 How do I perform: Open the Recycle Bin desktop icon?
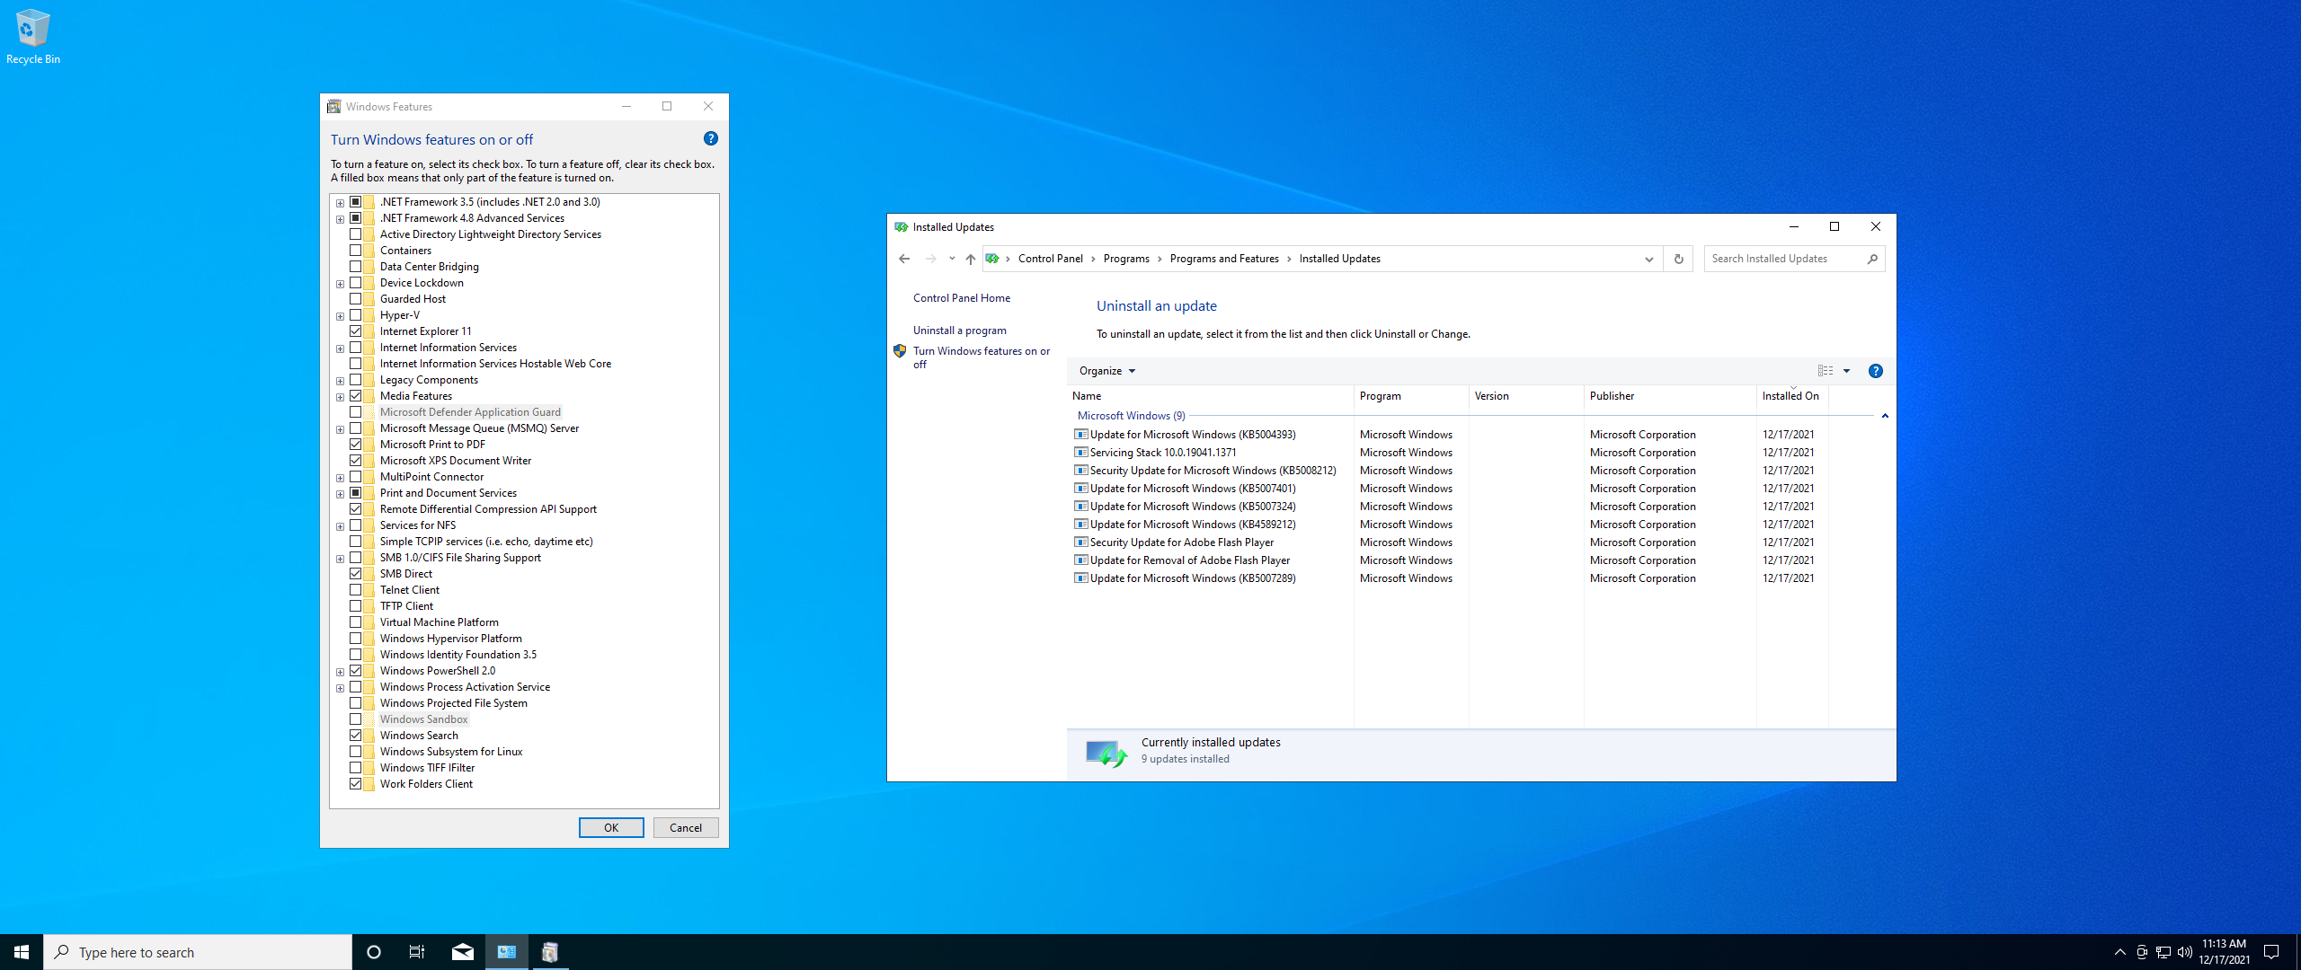click(33, 37)
